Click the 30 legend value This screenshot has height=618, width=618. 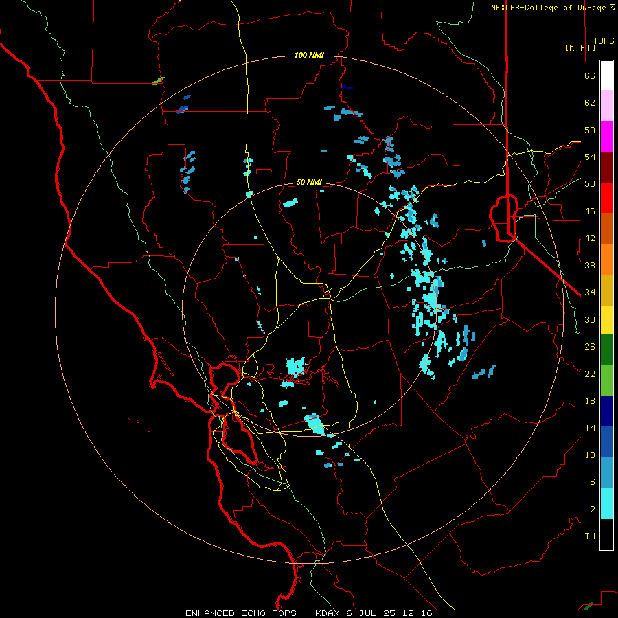tap(590, 319)
